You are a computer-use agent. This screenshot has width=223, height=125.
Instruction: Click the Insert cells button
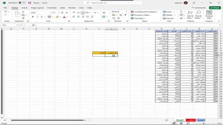(167, 12)
